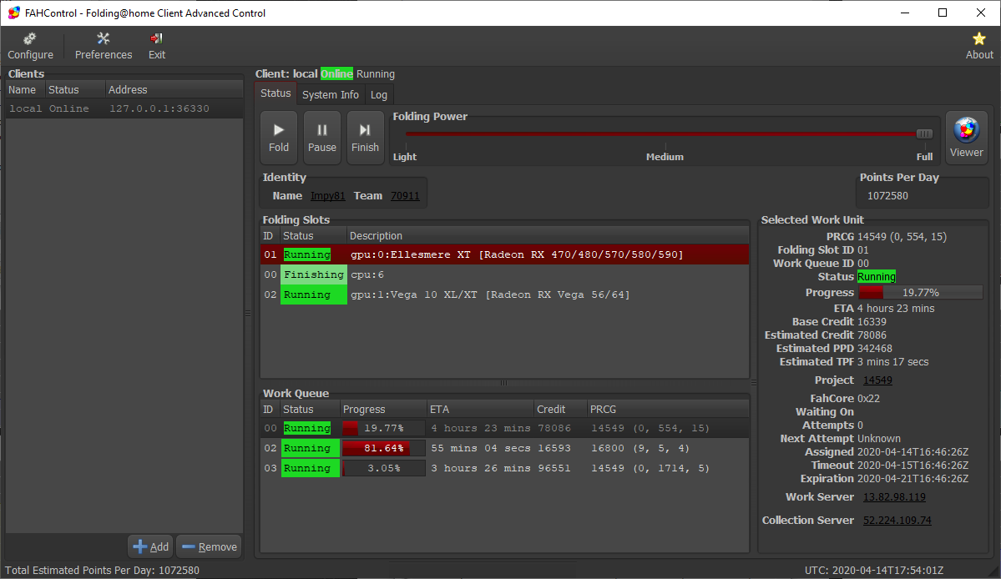Launch the protein Viewer

point(966,137)
